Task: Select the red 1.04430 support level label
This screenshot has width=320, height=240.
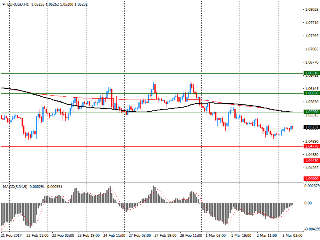Action: click(311, 161)
